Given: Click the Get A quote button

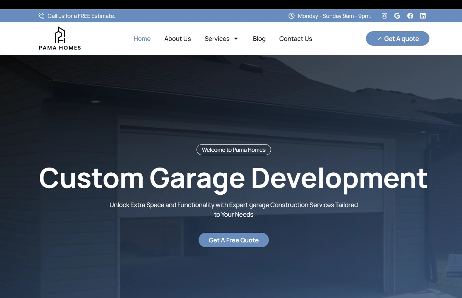Looking at the screenshot, I should 398,38.
